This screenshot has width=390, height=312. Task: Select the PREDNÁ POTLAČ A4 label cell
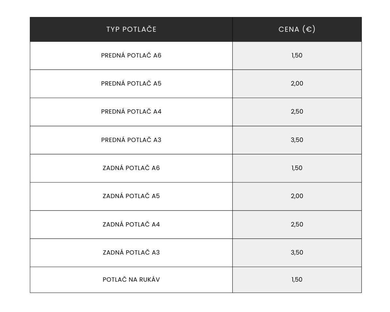coord(131,112)
